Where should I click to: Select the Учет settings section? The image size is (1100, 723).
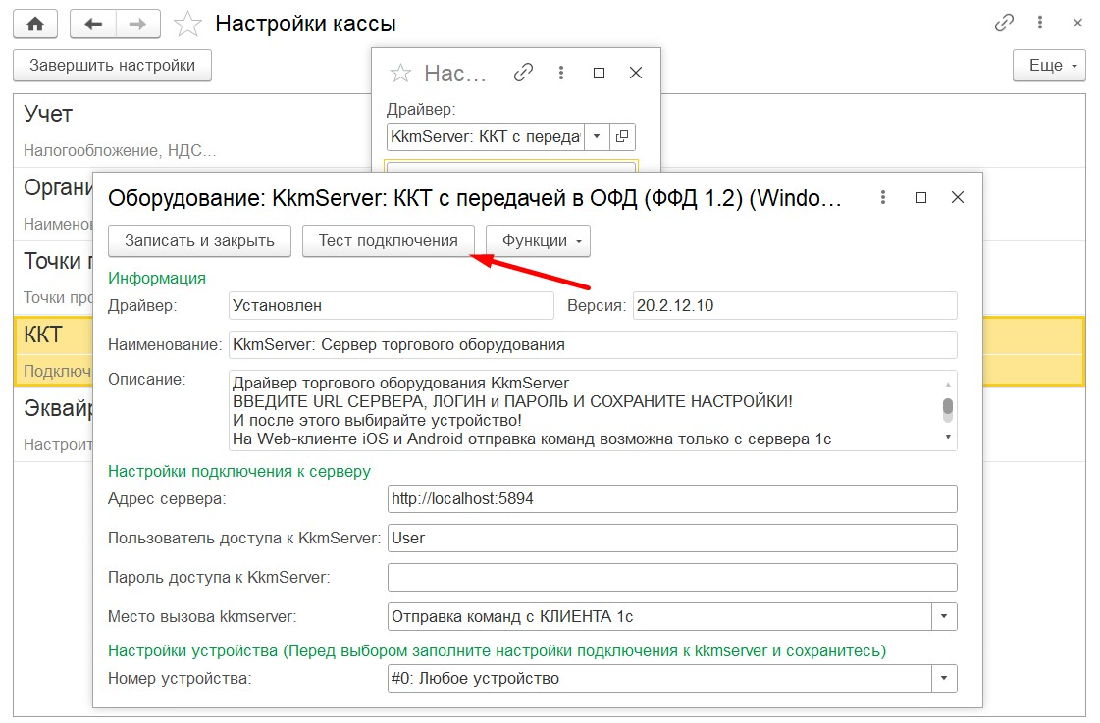193,130
